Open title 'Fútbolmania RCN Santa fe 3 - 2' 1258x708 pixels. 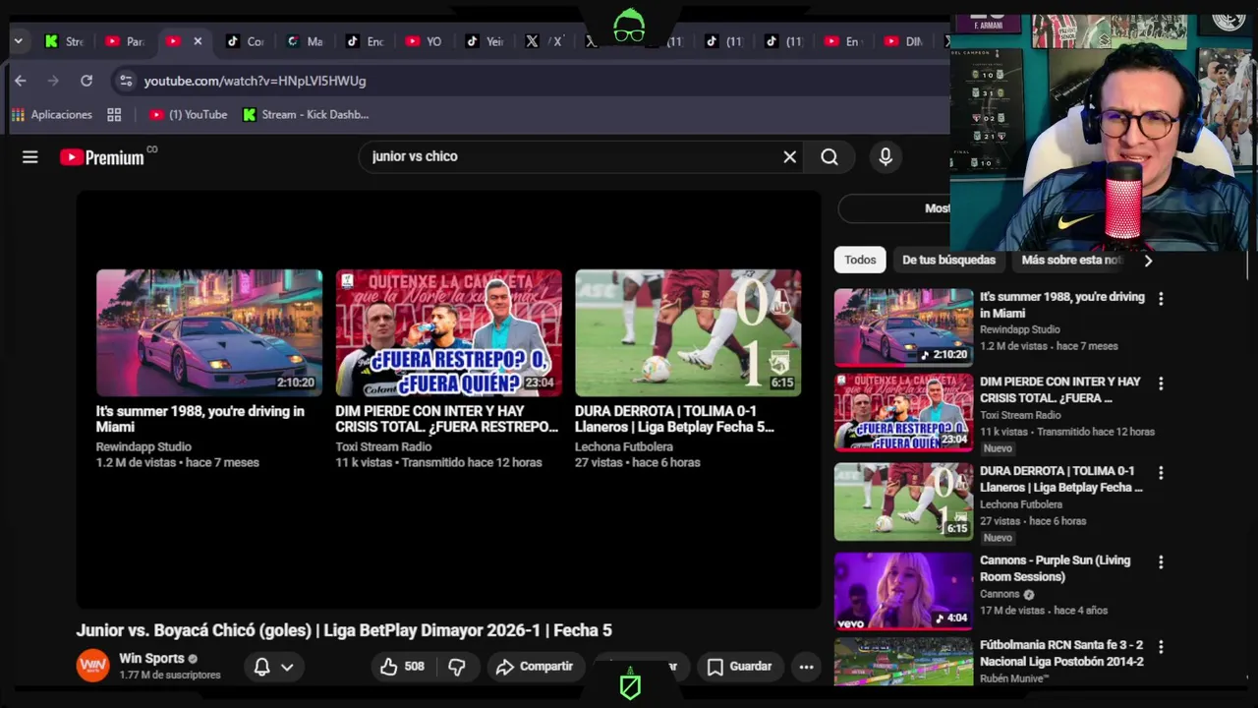pos(1061,654)
